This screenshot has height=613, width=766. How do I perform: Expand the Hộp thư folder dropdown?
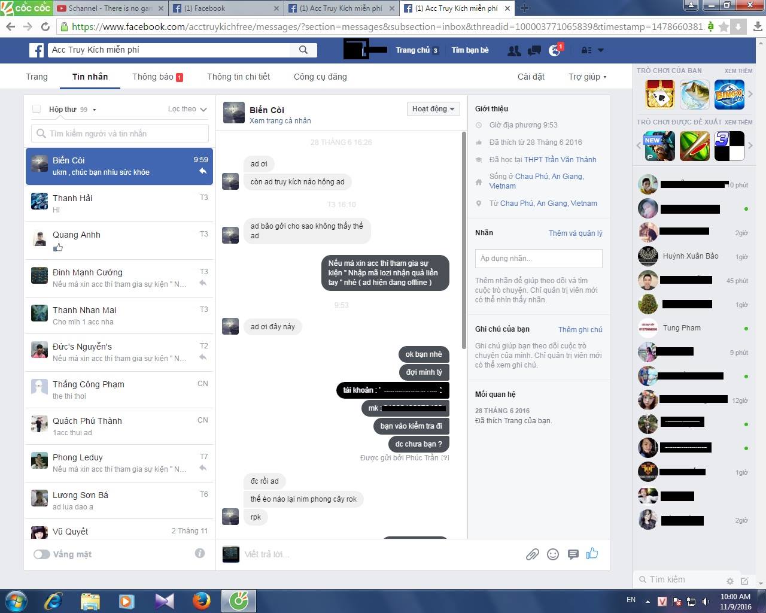72,110
